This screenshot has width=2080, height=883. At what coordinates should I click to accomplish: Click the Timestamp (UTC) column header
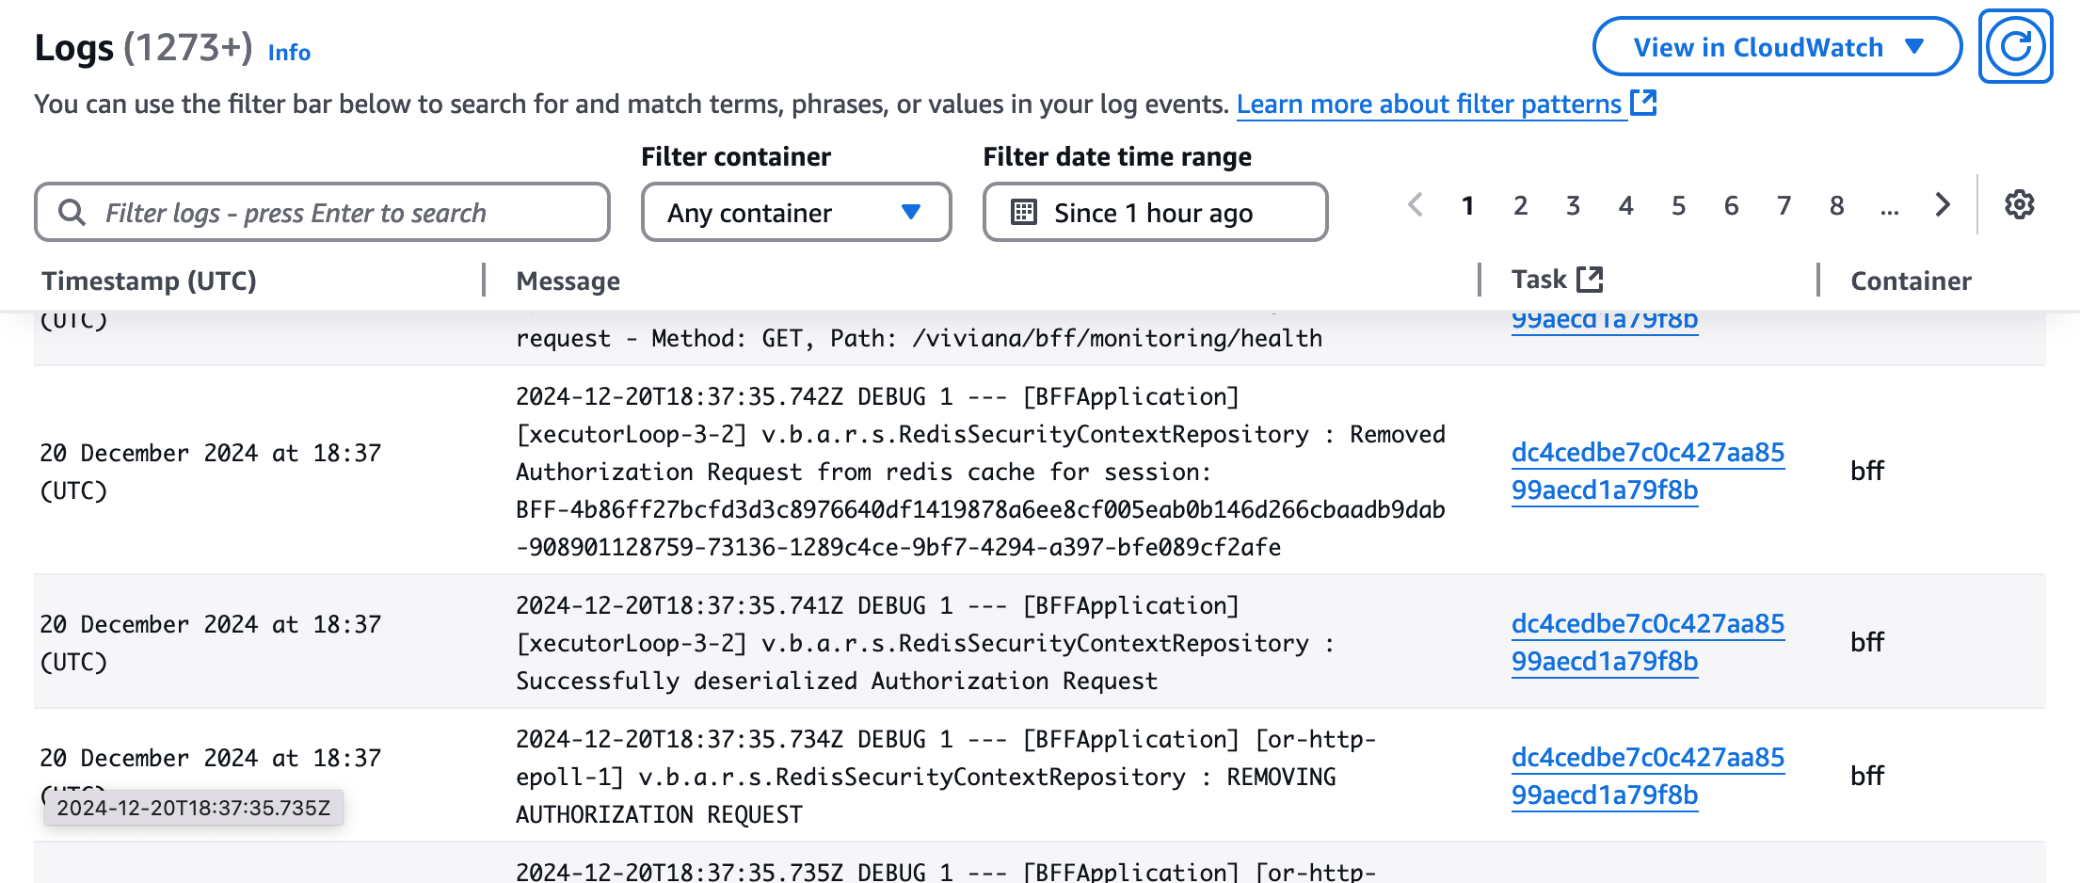coord(149,280)
